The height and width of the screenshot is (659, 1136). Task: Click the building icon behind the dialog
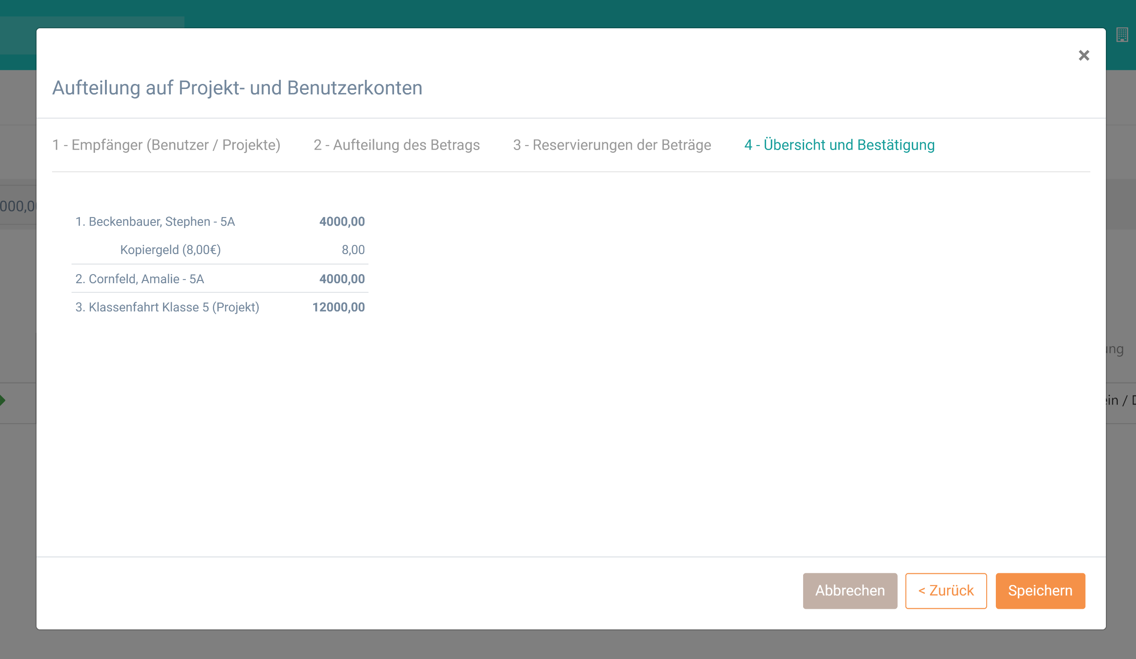1122,35
